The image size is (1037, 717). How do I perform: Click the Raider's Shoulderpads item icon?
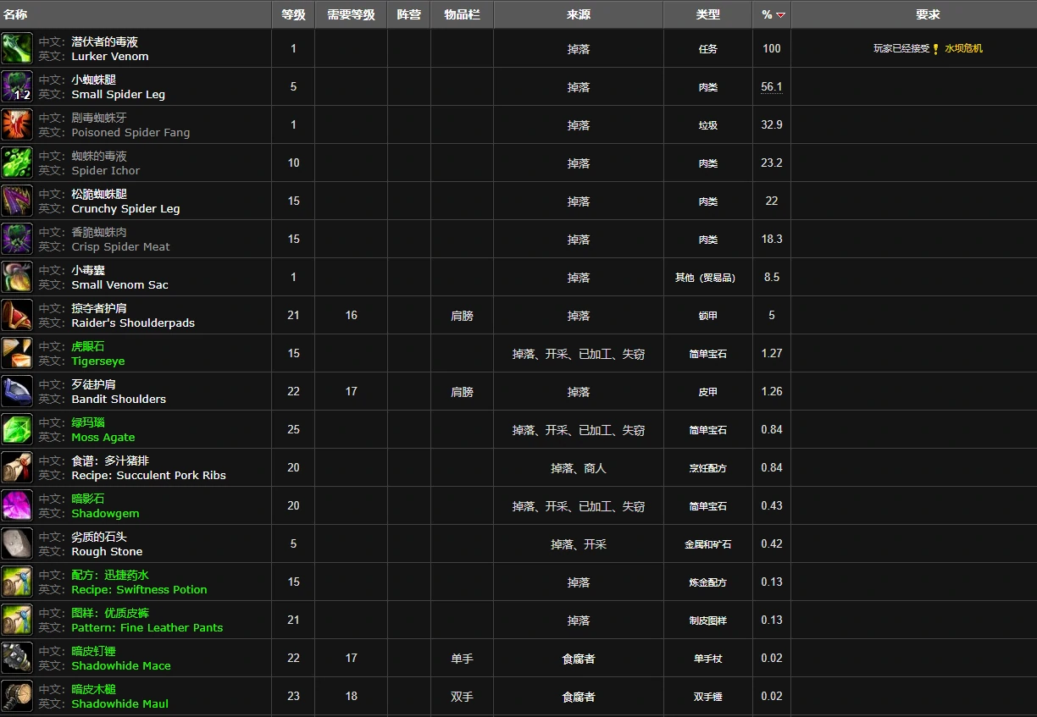point(17,315)
